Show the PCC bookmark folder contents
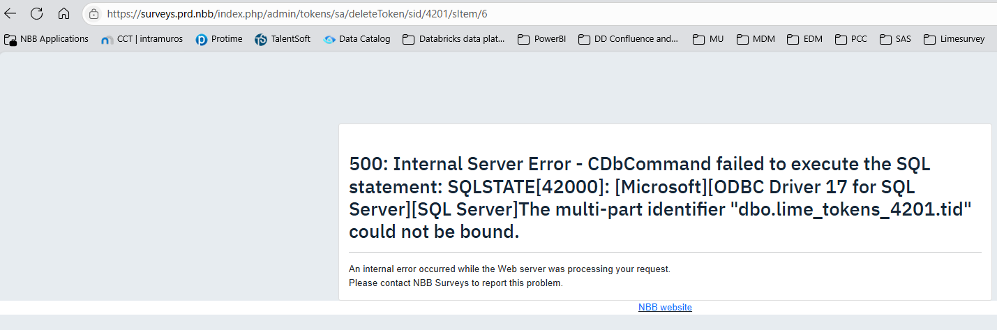The width and height of the screenshot is (997, 330). tap(851, 39)
